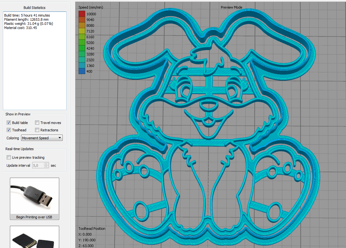Click the Update interval value field
This screenshot has height=248, width=346.
(x=37, y=165)
